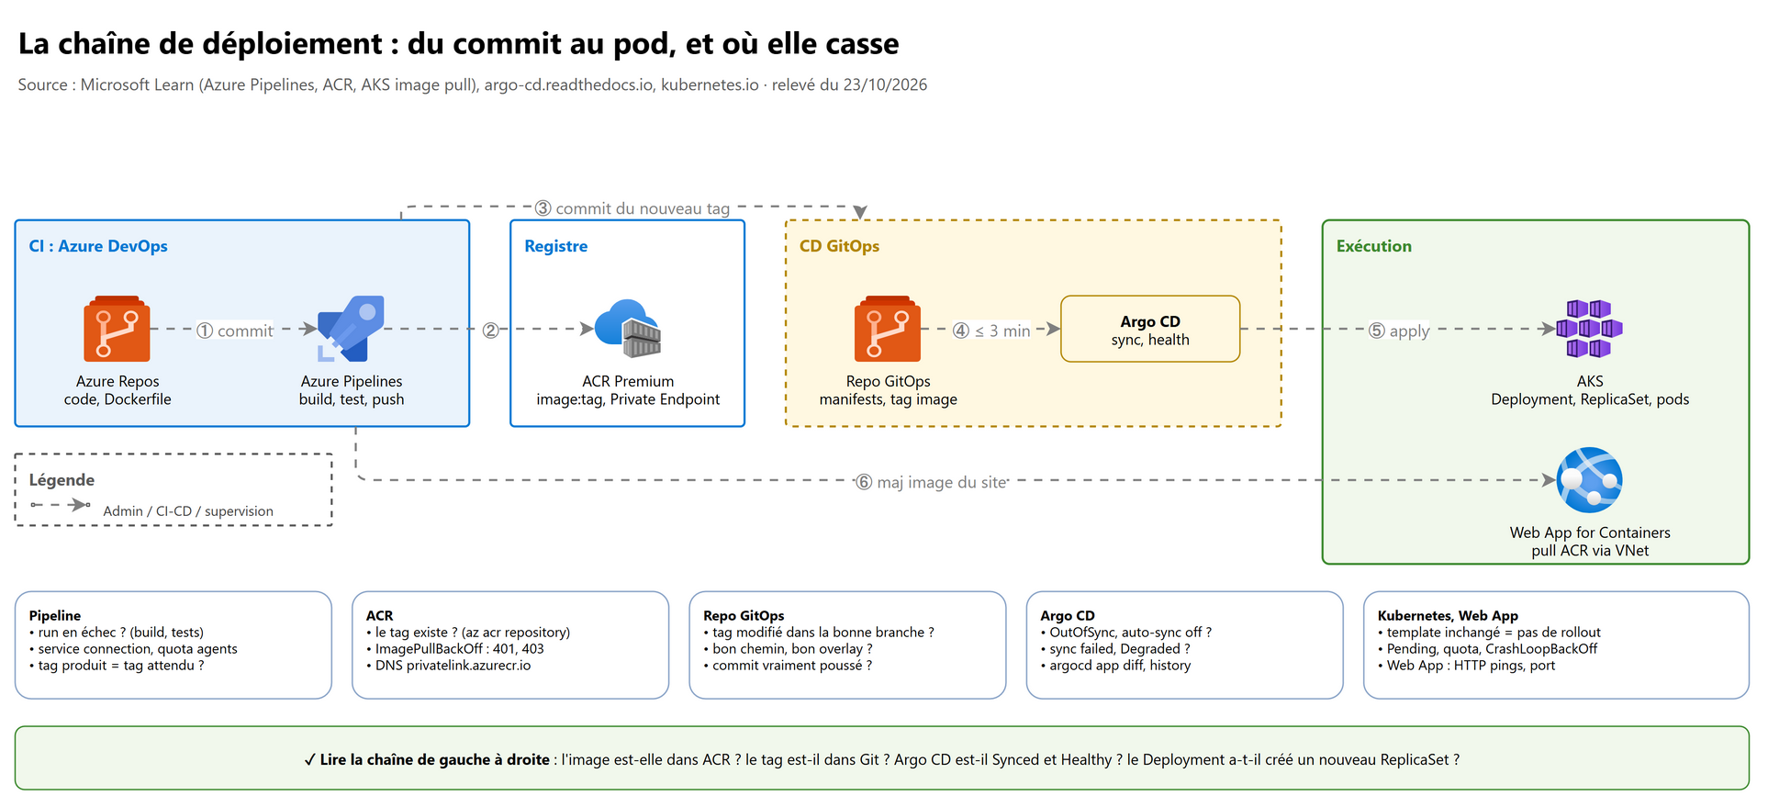
Task: Click the 'Légende' heading
Action: coord(62,480)
